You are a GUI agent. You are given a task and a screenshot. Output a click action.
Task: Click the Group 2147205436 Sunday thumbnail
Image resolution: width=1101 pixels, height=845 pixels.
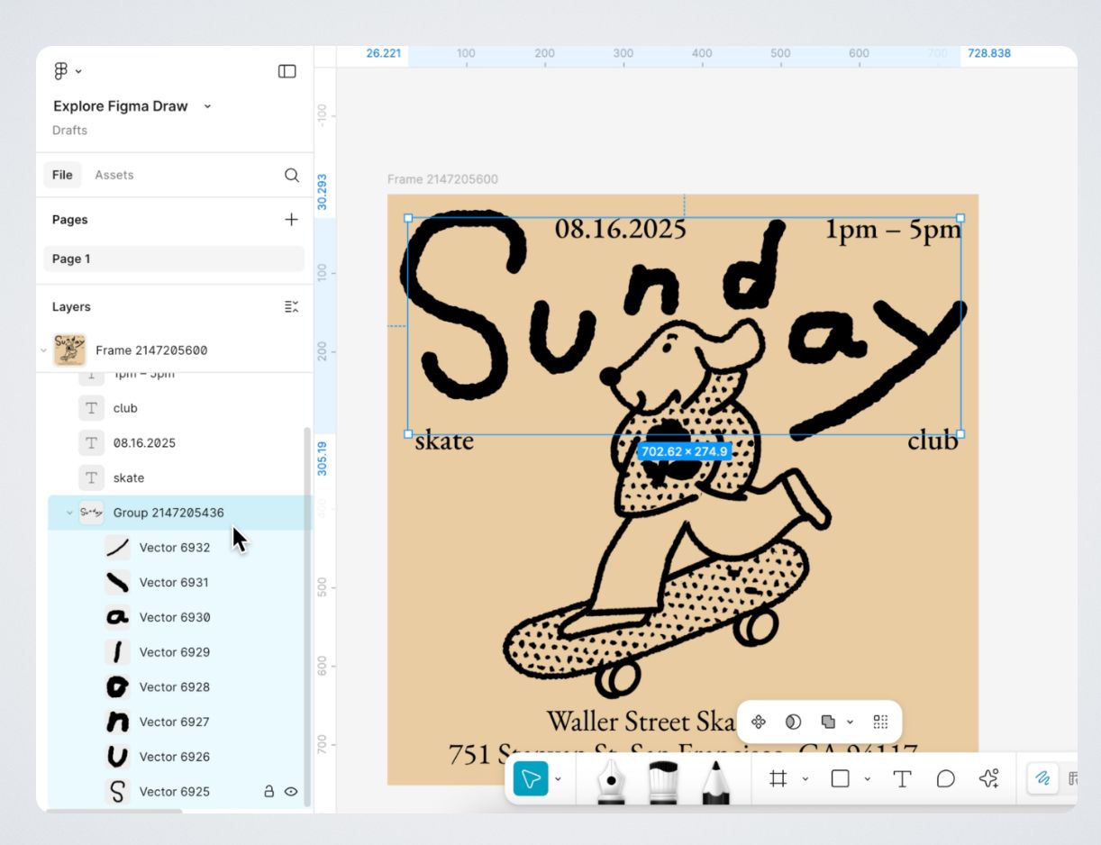click(x=91, y=513)
